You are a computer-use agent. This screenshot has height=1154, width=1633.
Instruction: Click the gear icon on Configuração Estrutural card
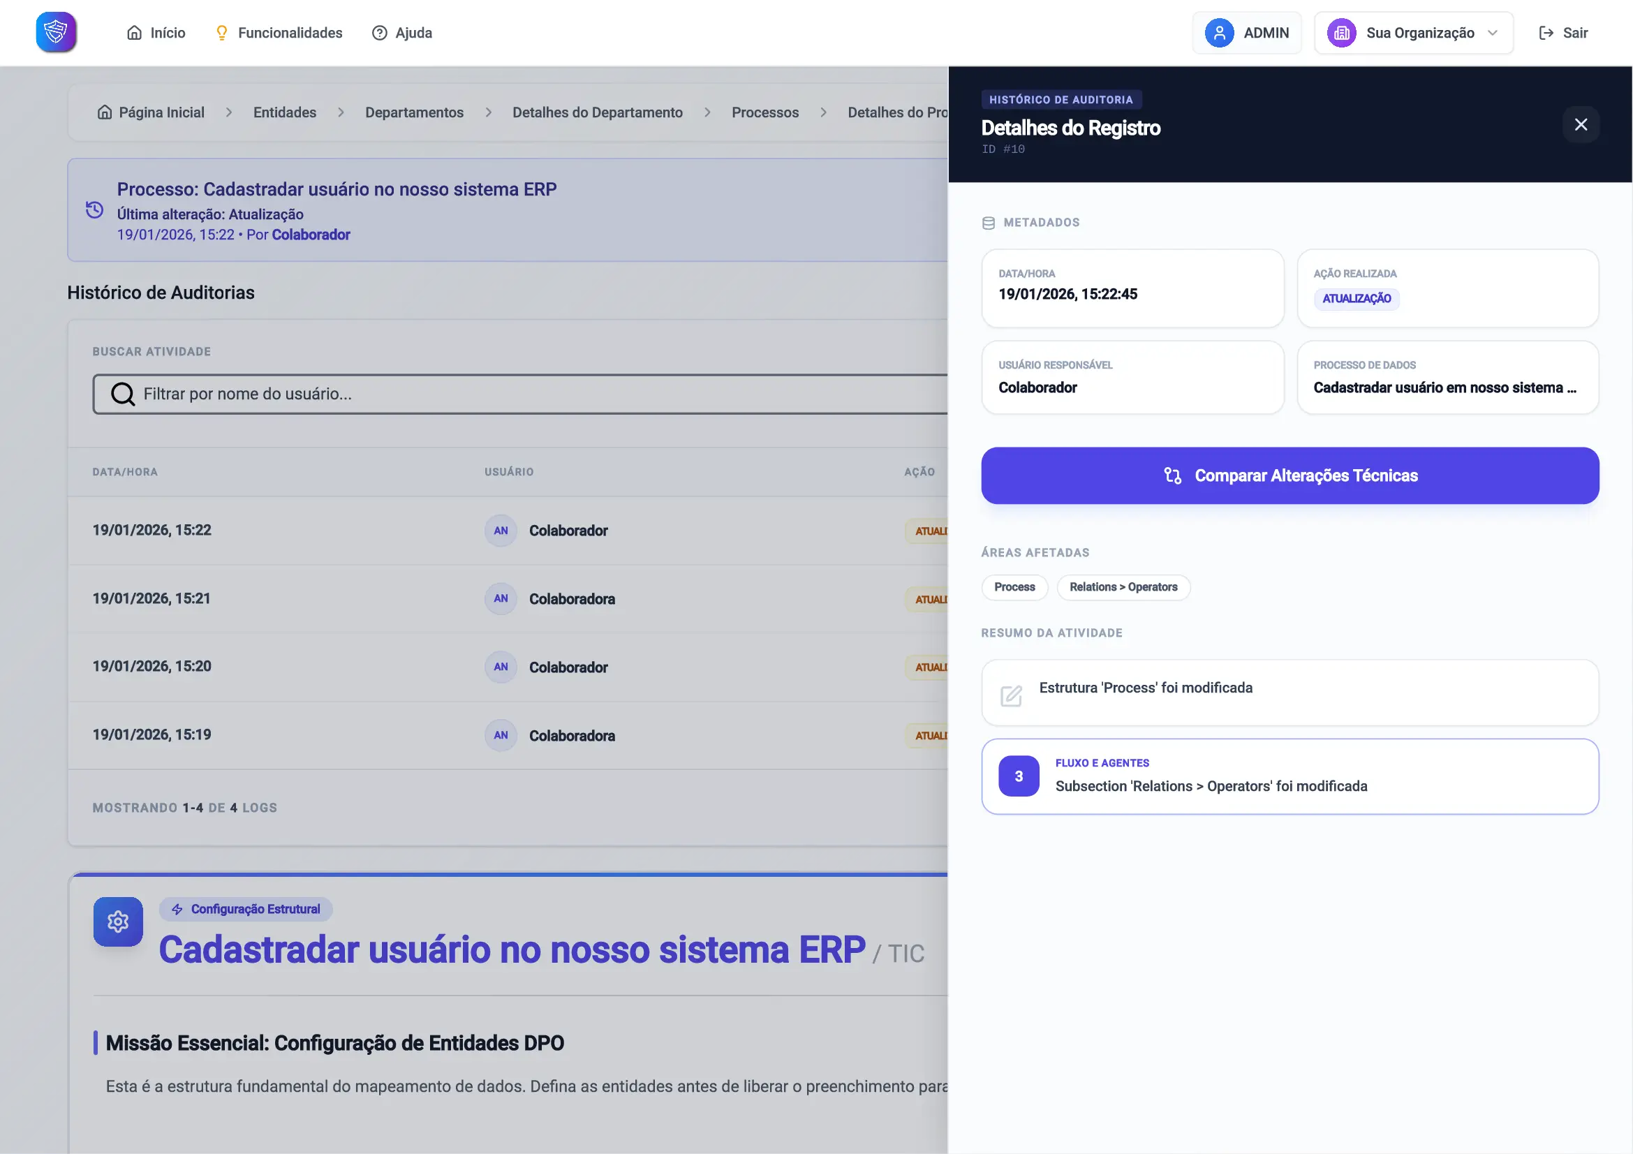pos(117,922)
